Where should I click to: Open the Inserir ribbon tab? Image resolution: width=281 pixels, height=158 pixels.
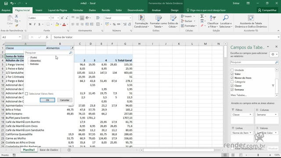point(39,10)
